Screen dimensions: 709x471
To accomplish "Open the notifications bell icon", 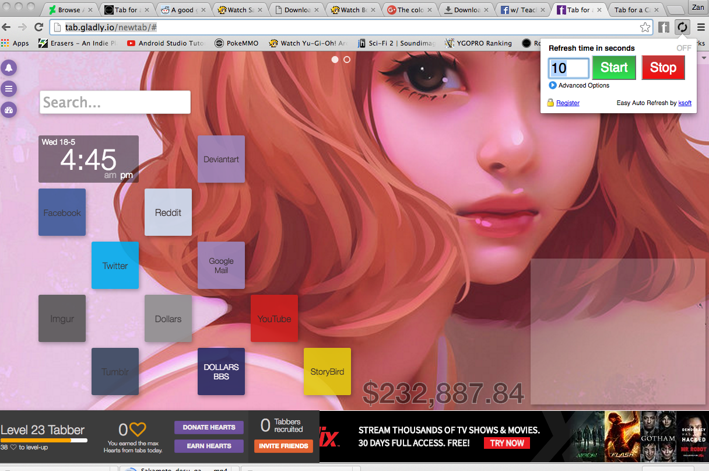I will coord(9,68).
